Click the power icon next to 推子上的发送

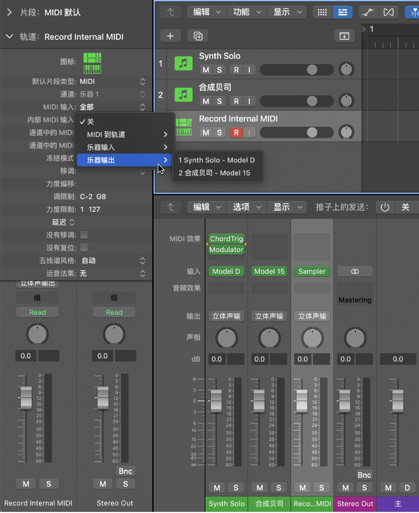(385, 207)
